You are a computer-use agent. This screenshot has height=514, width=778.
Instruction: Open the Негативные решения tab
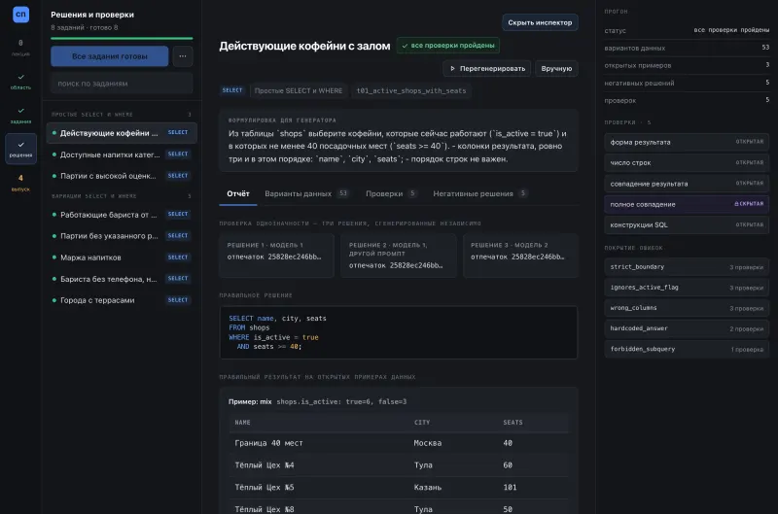tap(479, 193)
